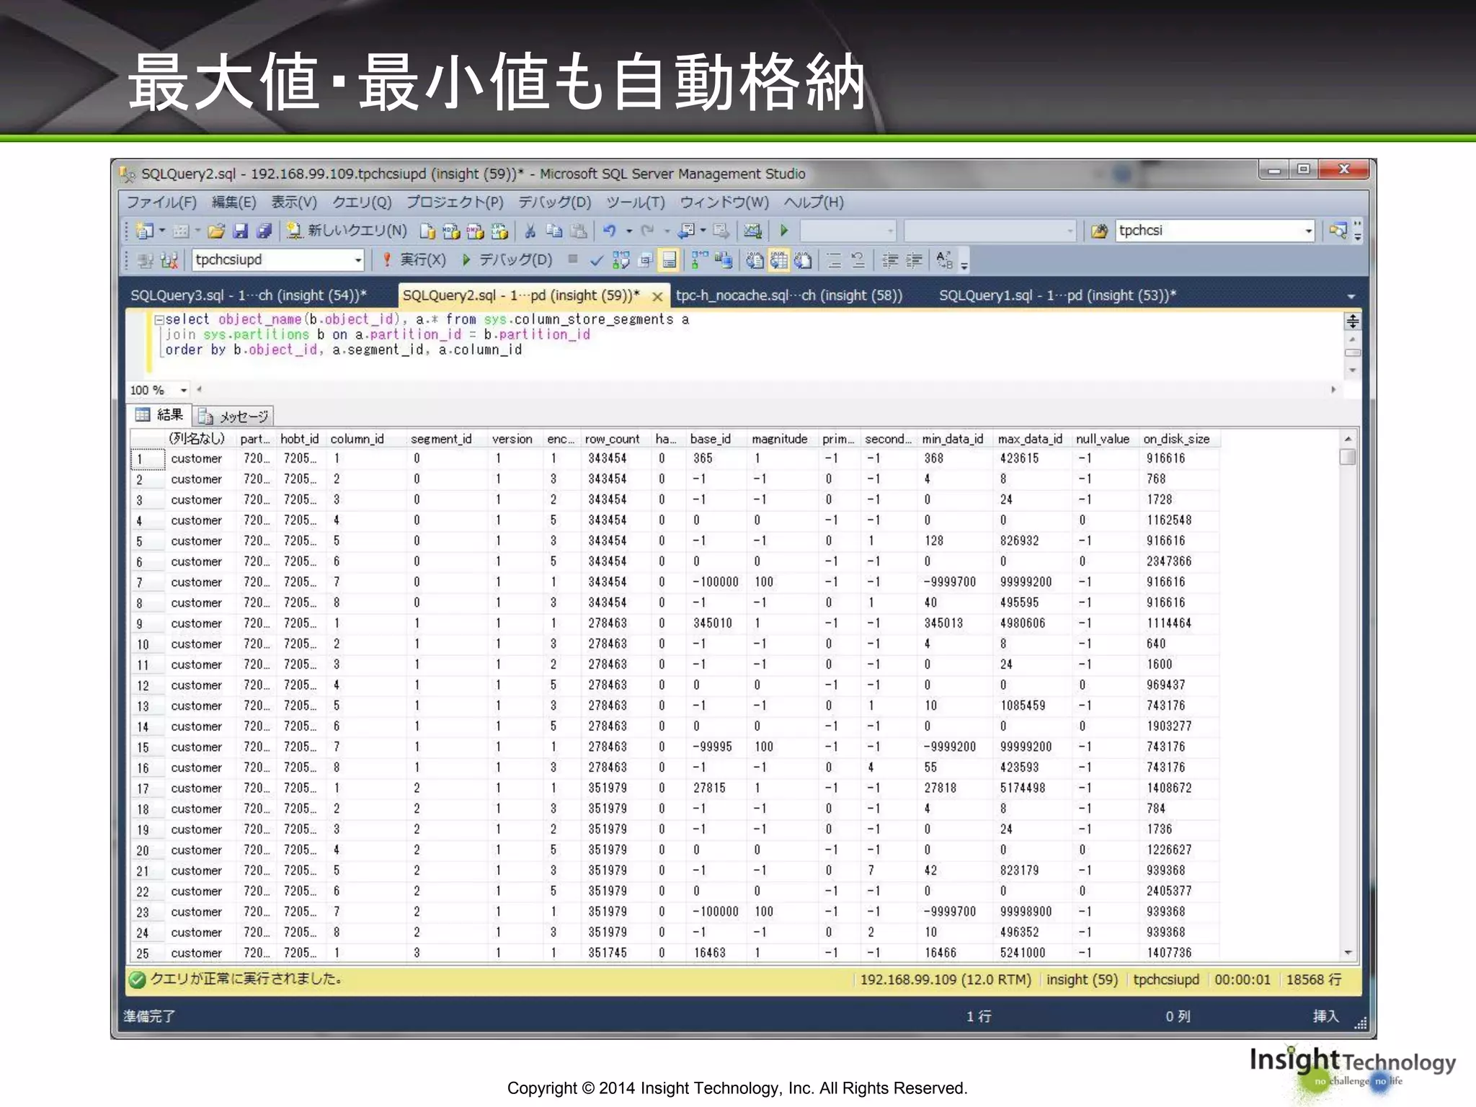Click the Parse query checkmark icon
1476x1107 pixels.
pos(596,260)
